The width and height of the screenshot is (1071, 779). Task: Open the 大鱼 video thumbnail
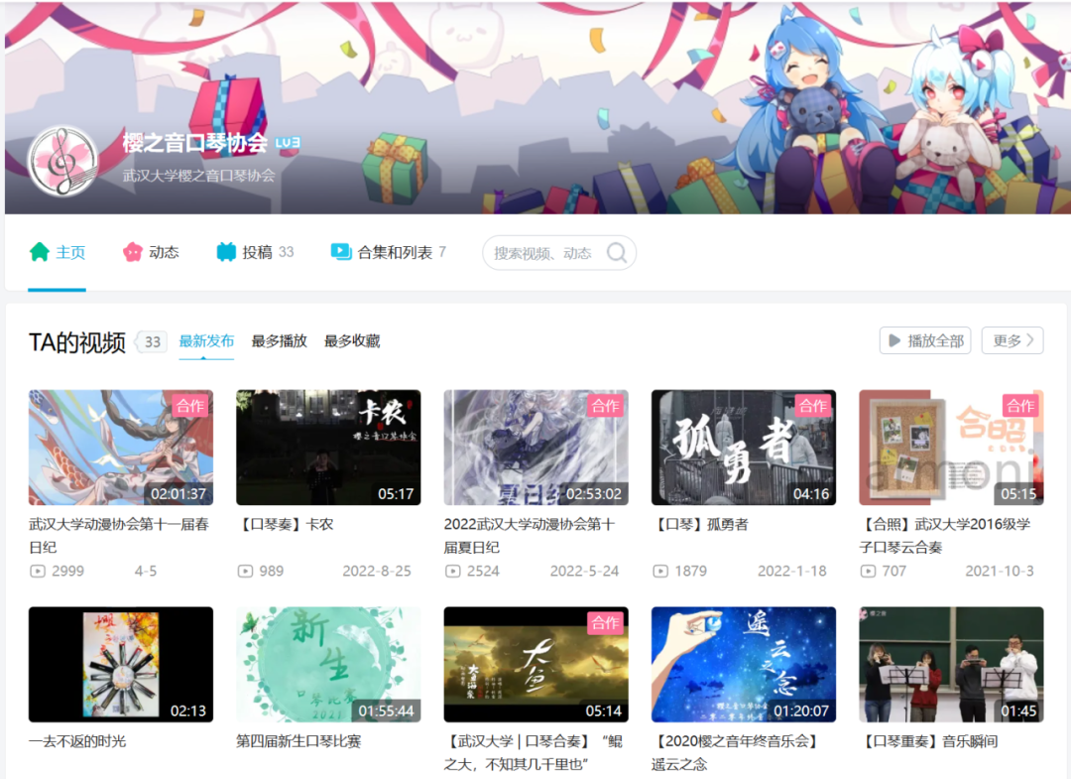pyautogui.click(x=536, y=664)
